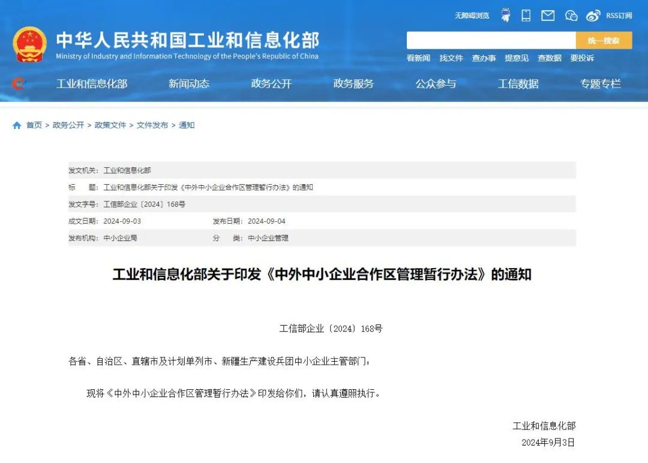Open the mobile version phone icon

pyautogui.click(x=526, y=16)
